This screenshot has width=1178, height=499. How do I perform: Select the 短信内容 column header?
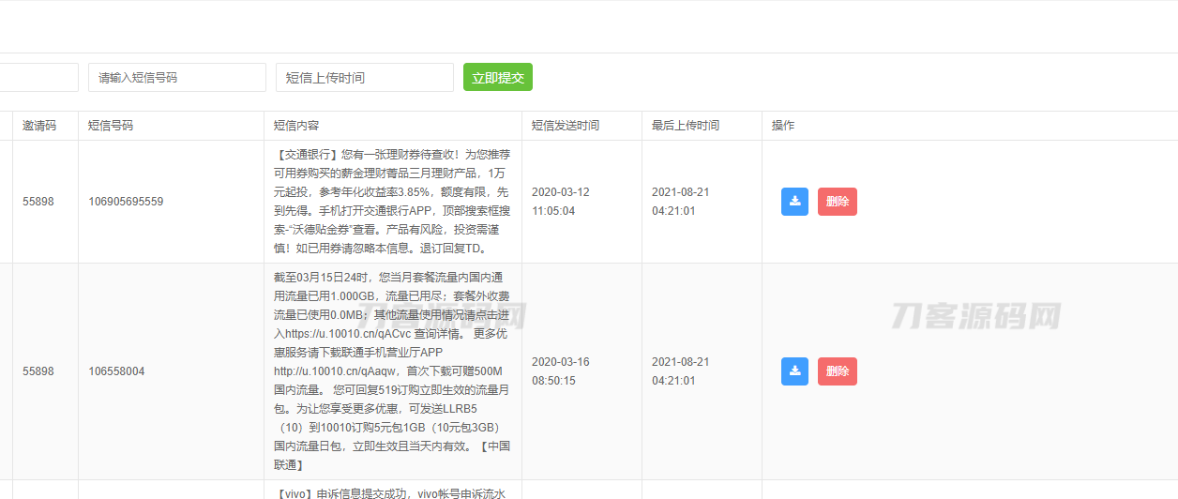pyautogui.click(x=296, y=126)
